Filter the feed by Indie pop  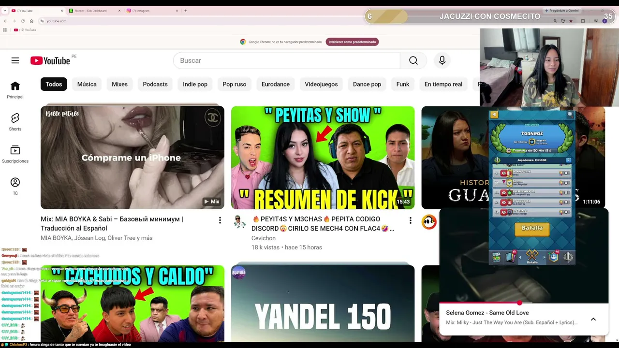pyautogui.click(x=195, y=84)
